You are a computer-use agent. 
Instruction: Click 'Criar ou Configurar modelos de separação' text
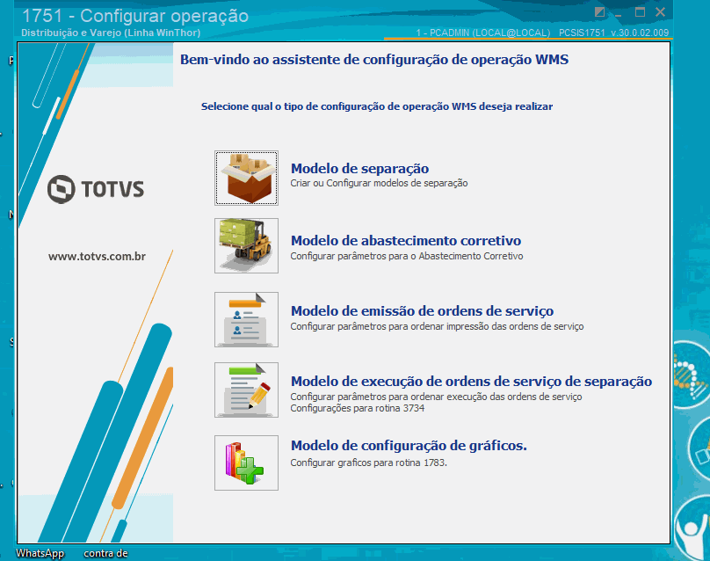pos(379,183)
